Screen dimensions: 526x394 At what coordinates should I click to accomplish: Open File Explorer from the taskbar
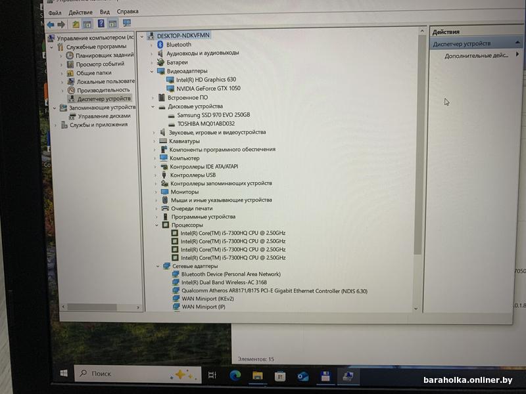click(x=257, y=376)
